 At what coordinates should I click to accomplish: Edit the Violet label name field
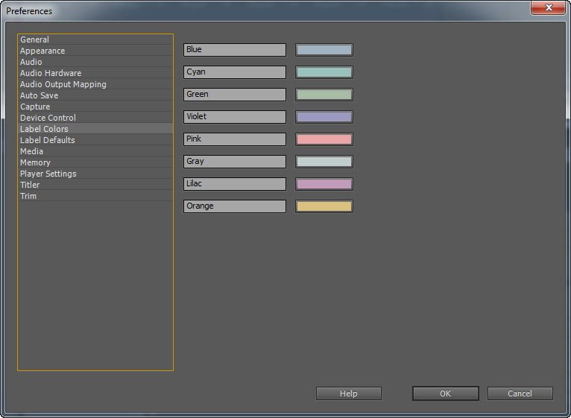click(235, 117)
